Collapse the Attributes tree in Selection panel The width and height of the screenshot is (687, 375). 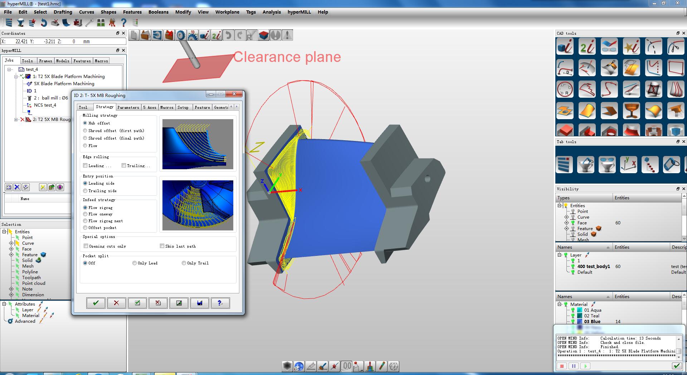(4, 304)
